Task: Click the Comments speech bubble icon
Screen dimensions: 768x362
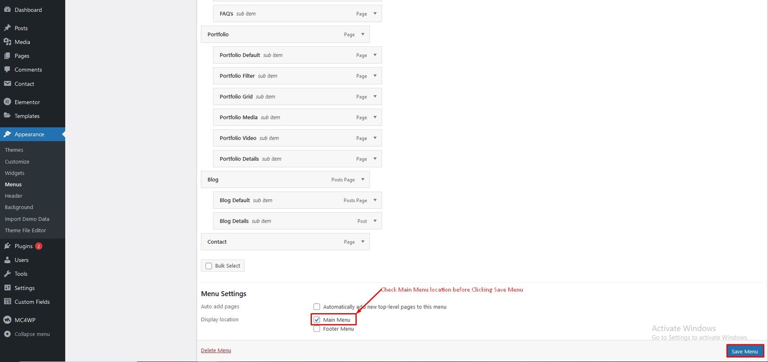Action: tap(7, 69)
